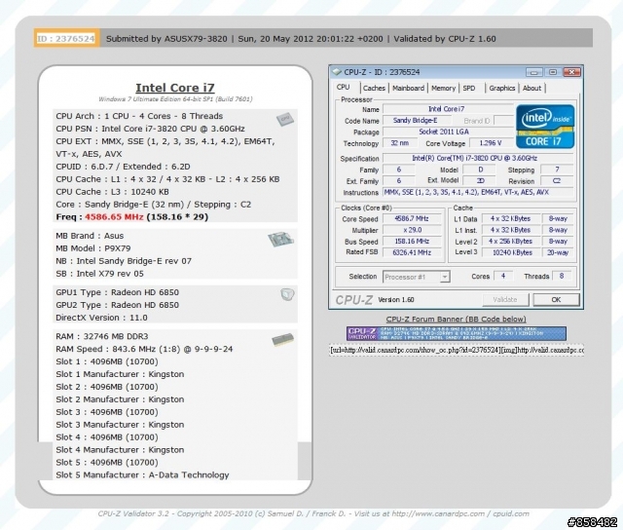Click the CPU chip icon beside CPU Arch
Viewport: 623px width, 530px height.
[285, 119]
